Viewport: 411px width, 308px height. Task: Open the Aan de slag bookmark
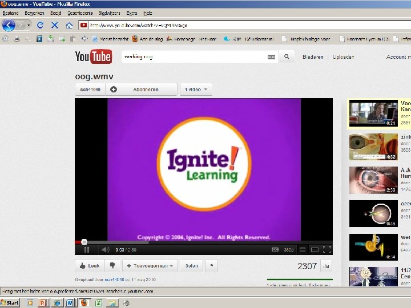coord(147,39)
